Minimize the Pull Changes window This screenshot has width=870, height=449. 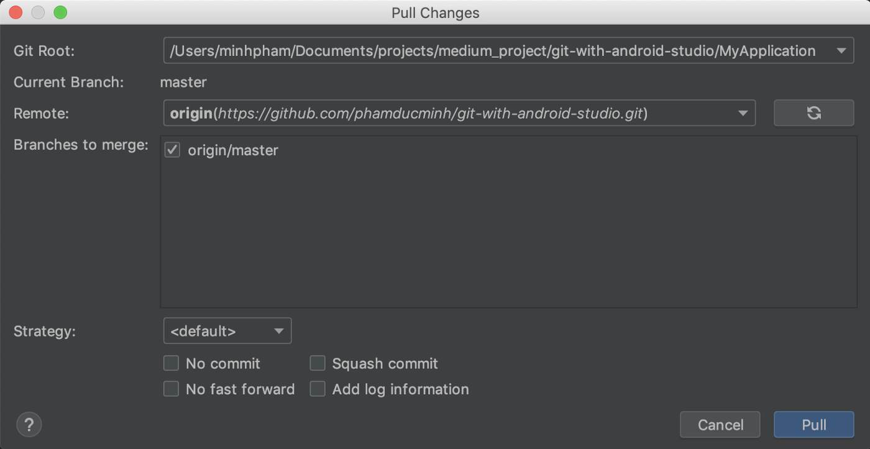coord(38,12)
